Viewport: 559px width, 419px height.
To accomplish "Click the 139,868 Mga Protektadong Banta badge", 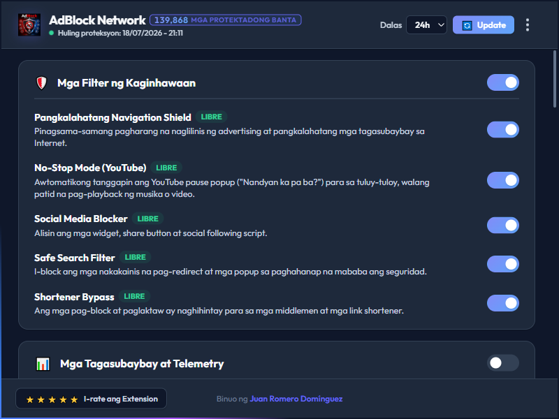I will pyautogui.click(x=225, y=20).
